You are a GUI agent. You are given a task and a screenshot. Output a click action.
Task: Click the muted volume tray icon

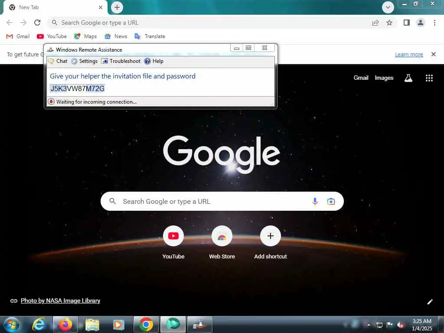coord(400,325)
